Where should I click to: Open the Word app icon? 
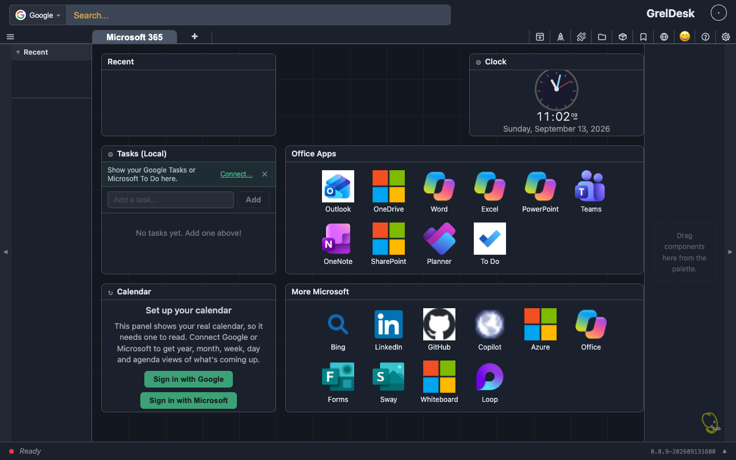tap(439, 186)
